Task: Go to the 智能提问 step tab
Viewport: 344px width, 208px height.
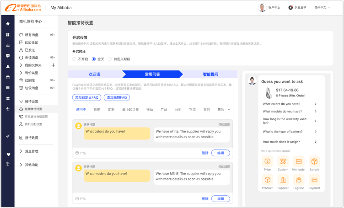Action: [x=210, y=74]
